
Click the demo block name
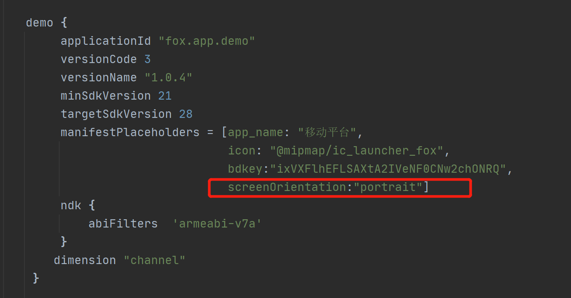pyautogui.click(x=40, y=23)
